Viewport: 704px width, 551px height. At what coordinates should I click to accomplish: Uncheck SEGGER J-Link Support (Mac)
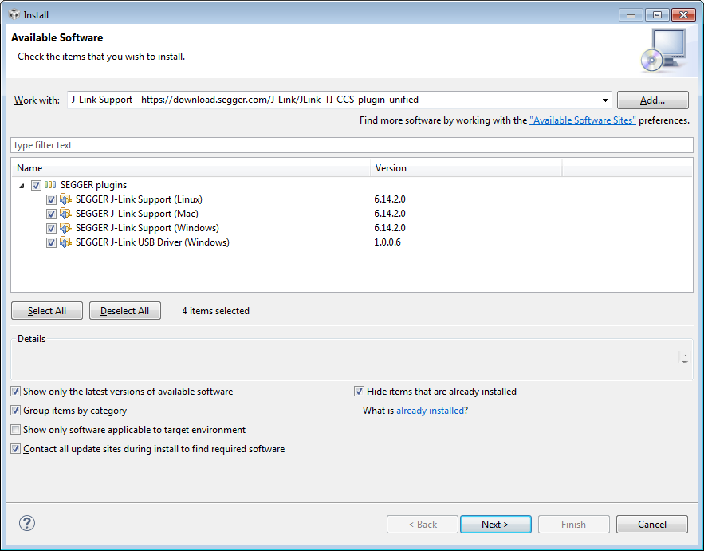click(51, 214)
